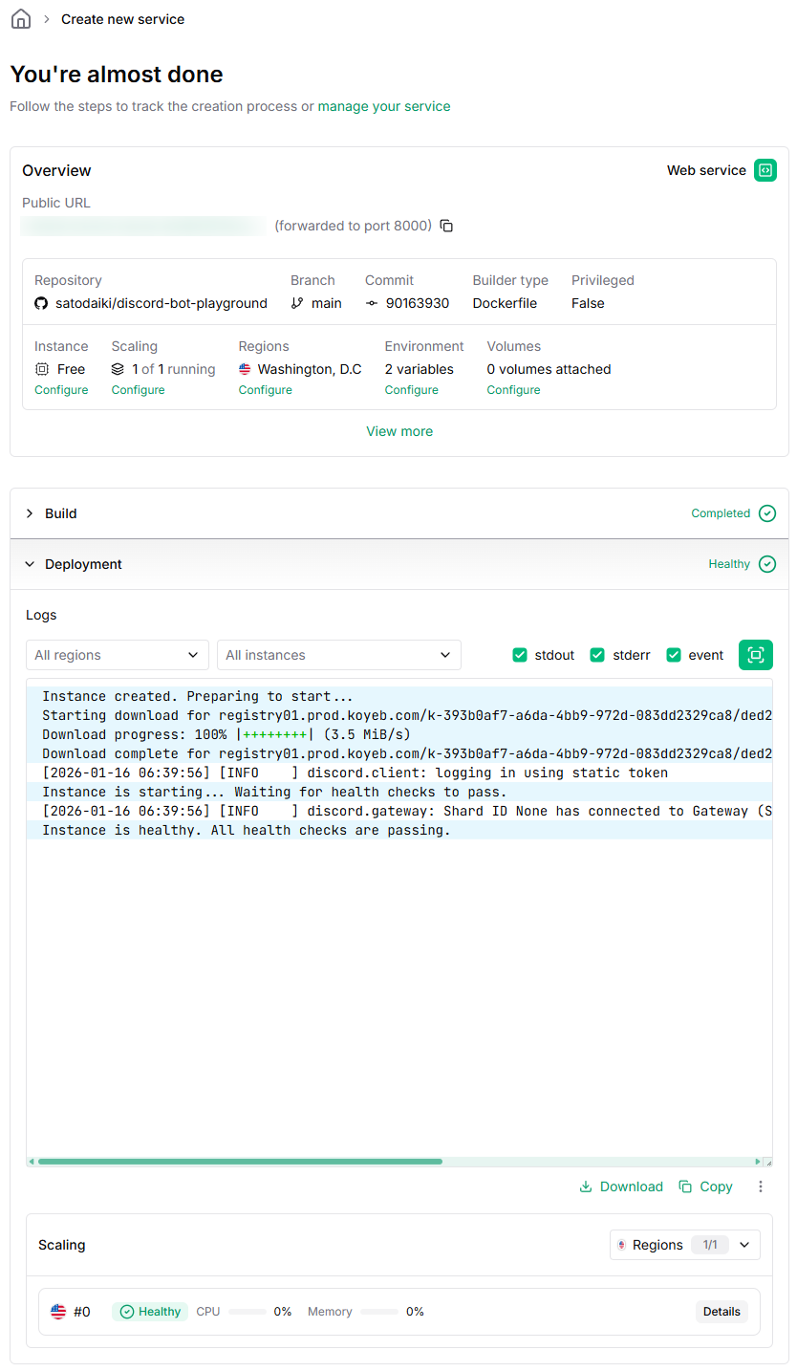Click the horizontal scrollbar in logs
797x1372 pixels.
(x=239, y=1162)
